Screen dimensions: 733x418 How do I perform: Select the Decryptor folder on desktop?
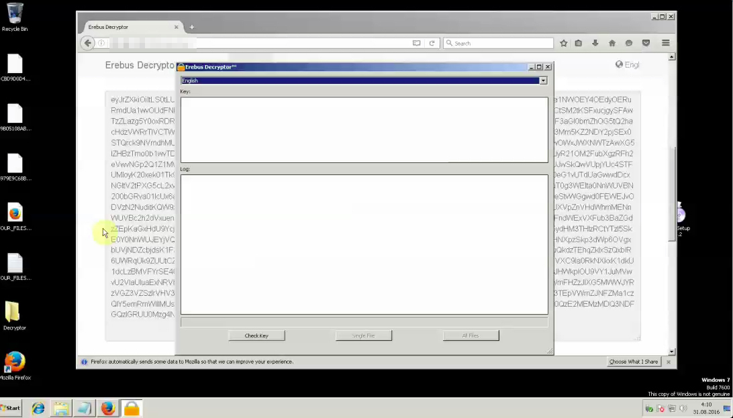(x=15, y=316)
